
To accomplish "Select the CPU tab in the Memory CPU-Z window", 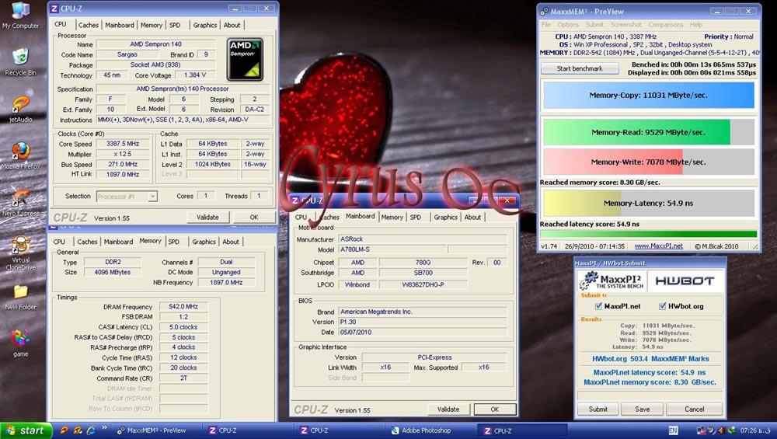I will 60,242.
